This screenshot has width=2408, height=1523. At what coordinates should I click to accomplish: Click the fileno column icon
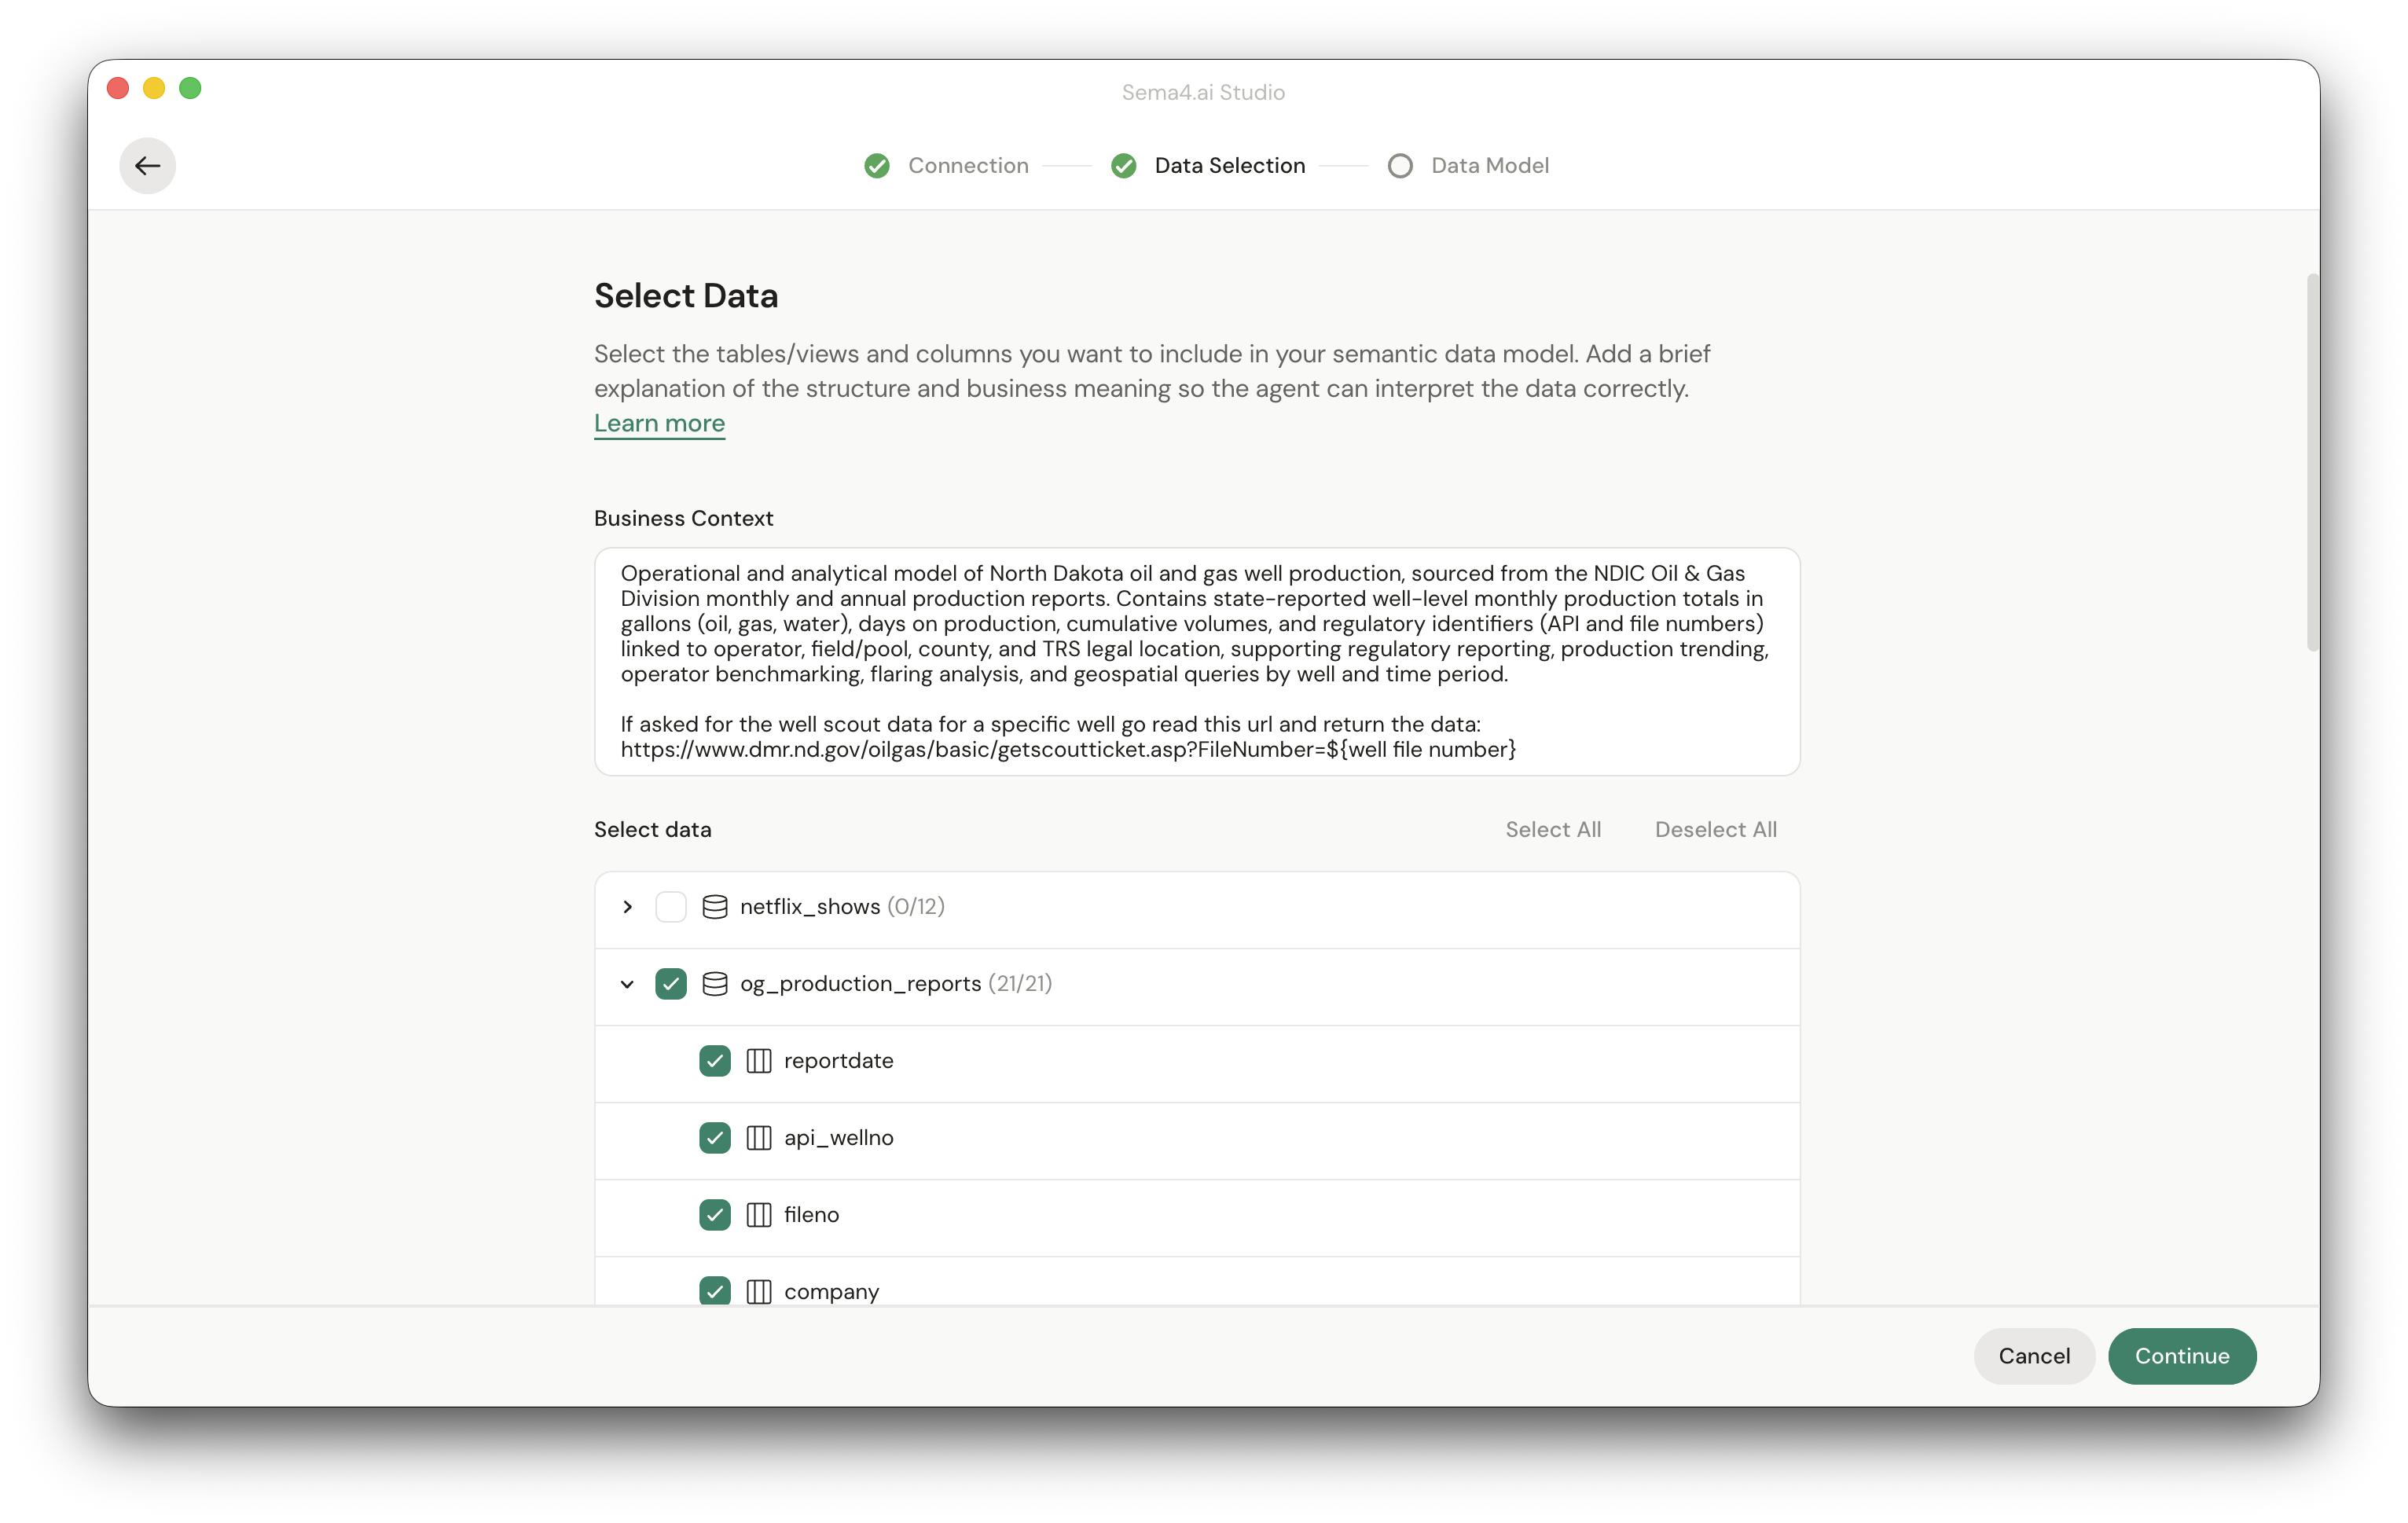[x=758, y=1215]
